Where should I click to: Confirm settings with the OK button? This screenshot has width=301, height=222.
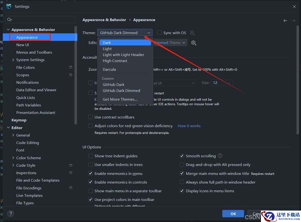click(x=233, y=214)
